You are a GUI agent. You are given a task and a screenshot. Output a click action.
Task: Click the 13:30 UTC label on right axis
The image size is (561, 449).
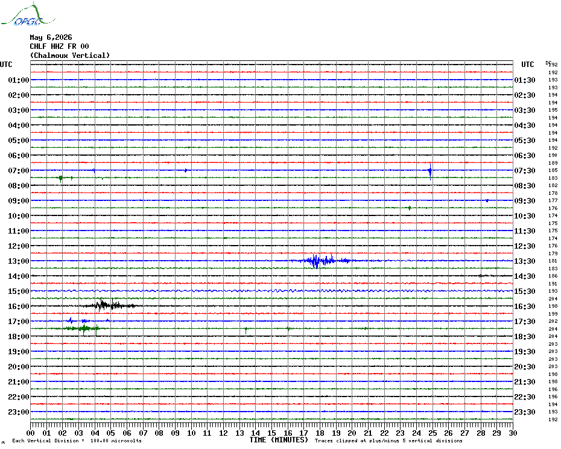525,261
